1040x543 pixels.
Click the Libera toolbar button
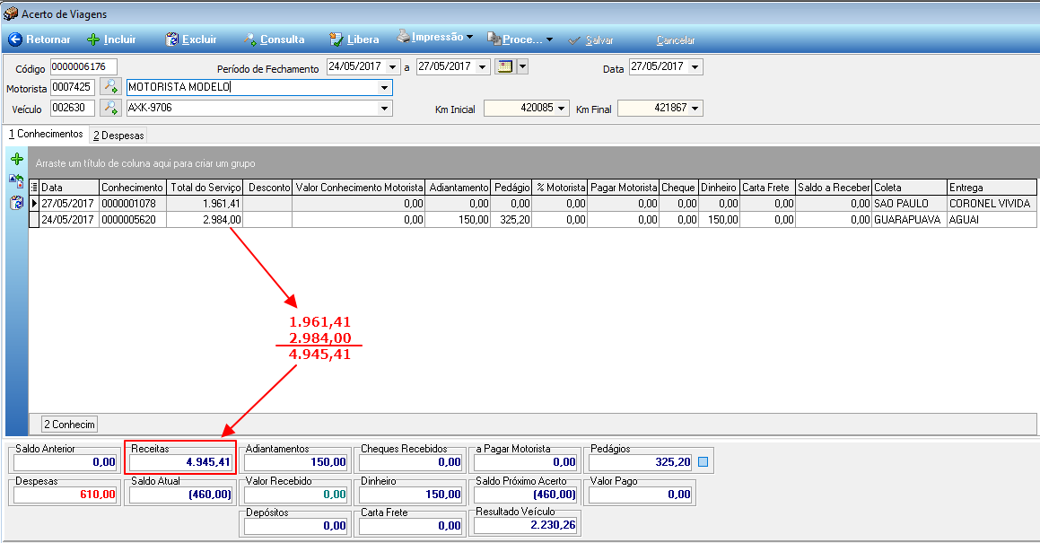(x=354, y=39)
